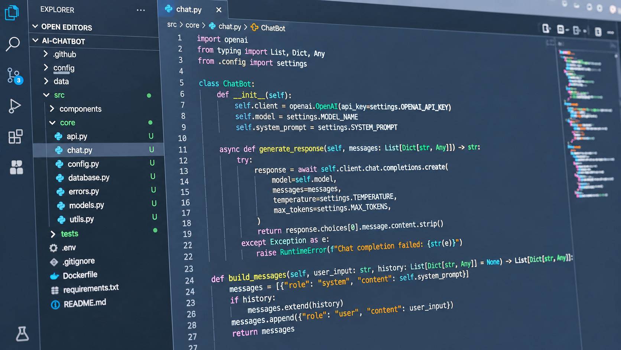Click core in the breadcrumb path
This screenshot has height=350, width=621.
[192, 25]
